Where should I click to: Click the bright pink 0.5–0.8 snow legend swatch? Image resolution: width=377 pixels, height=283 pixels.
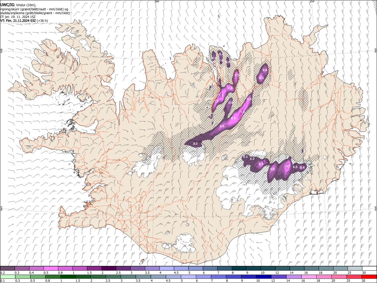click(51, 268)
